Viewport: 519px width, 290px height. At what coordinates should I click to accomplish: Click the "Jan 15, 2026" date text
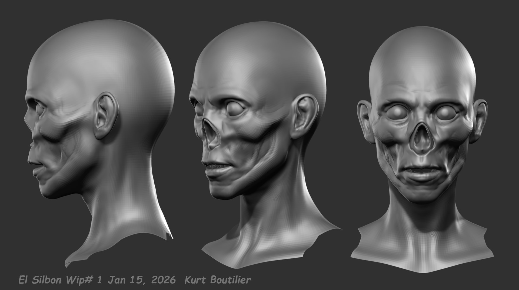[142, 280]
